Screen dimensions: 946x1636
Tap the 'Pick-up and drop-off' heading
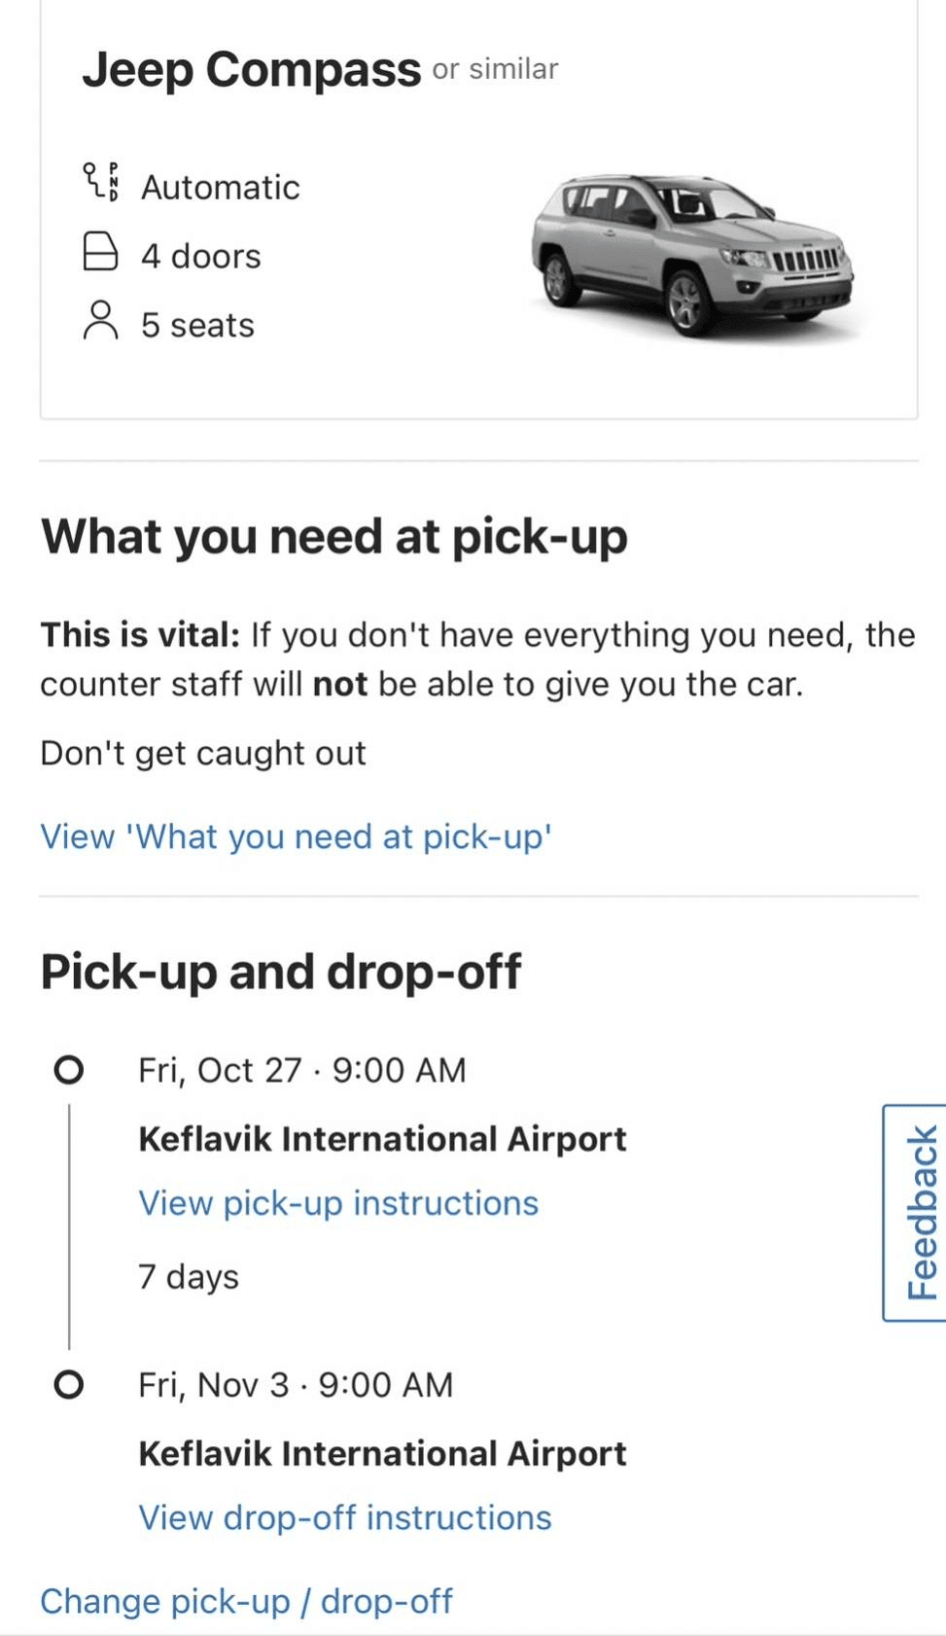(x=281, y=972)
